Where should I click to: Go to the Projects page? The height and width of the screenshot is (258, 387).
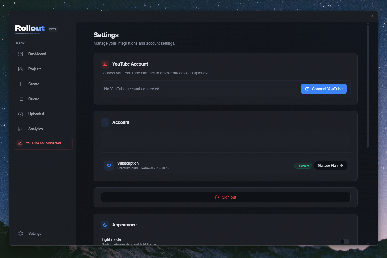point(43,69)
